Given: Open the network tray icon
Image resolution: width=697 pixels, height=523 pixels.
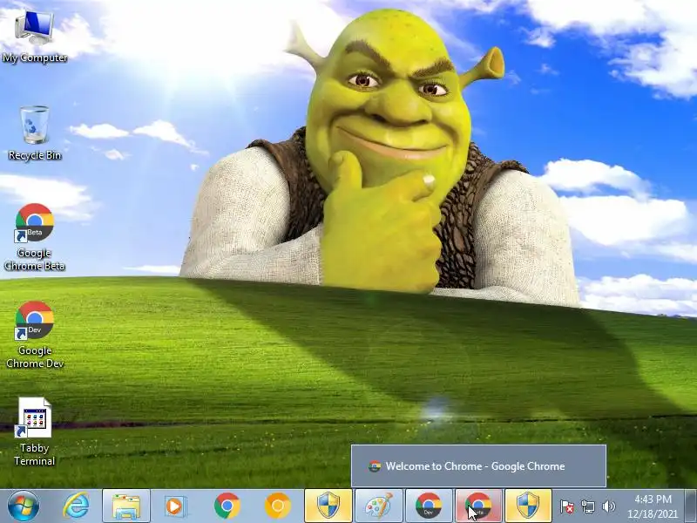Looking at the screenshot, I should tap(587, 506).
